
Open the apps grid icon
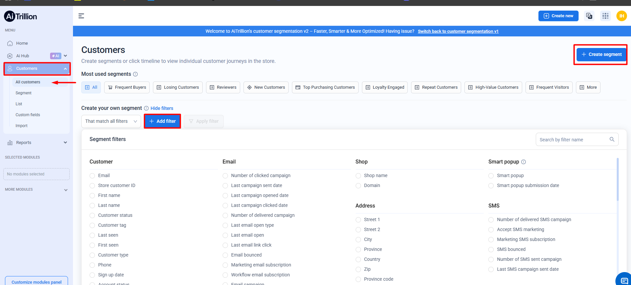pyautogui.click(x=605, y=16)
